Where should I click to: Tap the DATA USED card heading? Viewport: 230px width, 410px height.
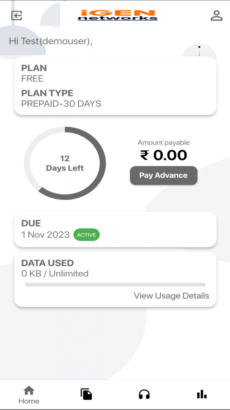click(47, 263)
